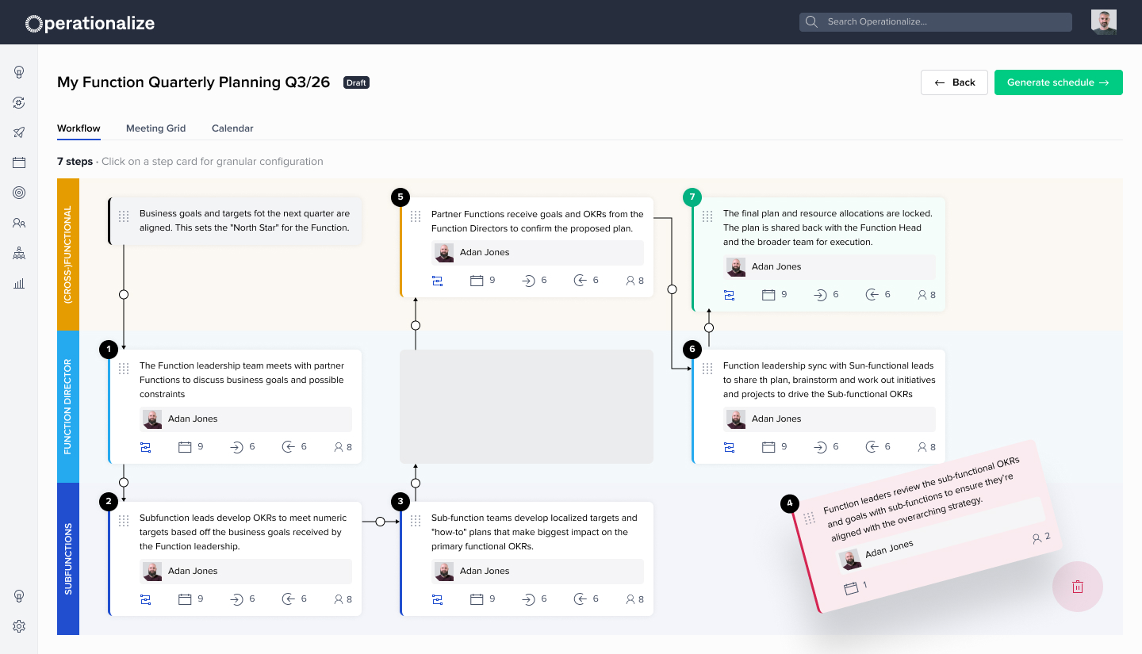The height and width of the screenshot is (654, 1142).
Task: Click the trash delete button
Action: coord(1078,587)
